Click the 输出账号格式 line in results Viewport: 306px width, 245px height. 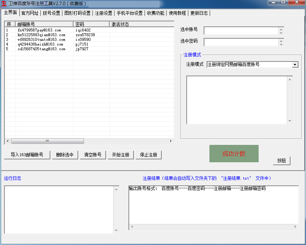(x=197, y=189)
